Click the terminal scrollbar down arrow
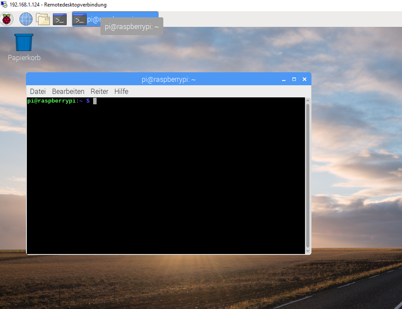 tap(308, 251)
